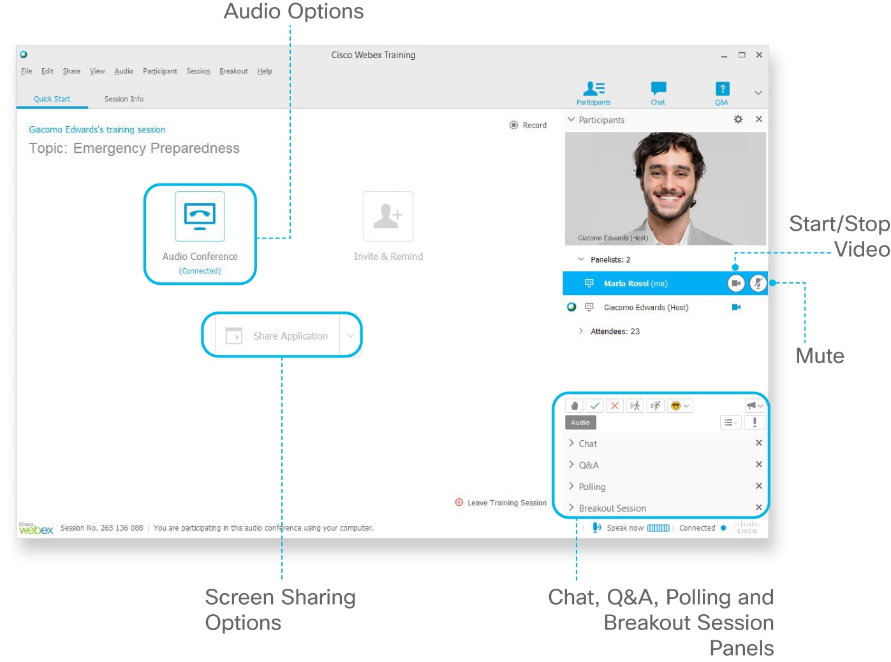Expand the Polling panel
This screenshot has height=662, width=891.
click(571, 486)
